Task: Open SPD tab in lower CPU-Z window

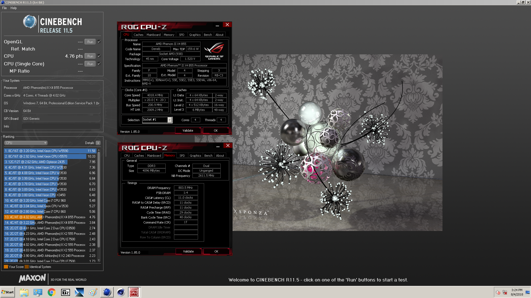Action: coord(182,156)
